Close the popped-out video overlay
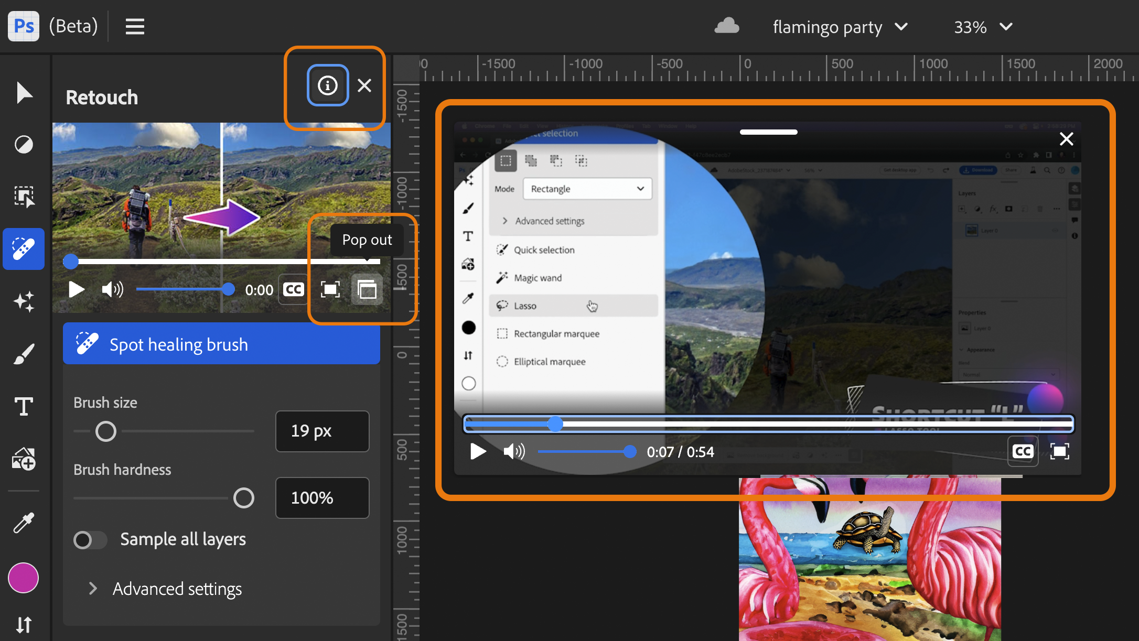1139x641 pixels. (1066, 139)
